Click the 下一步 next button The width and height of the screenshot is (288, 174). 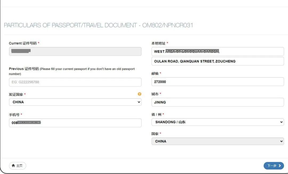pos(274,165)
